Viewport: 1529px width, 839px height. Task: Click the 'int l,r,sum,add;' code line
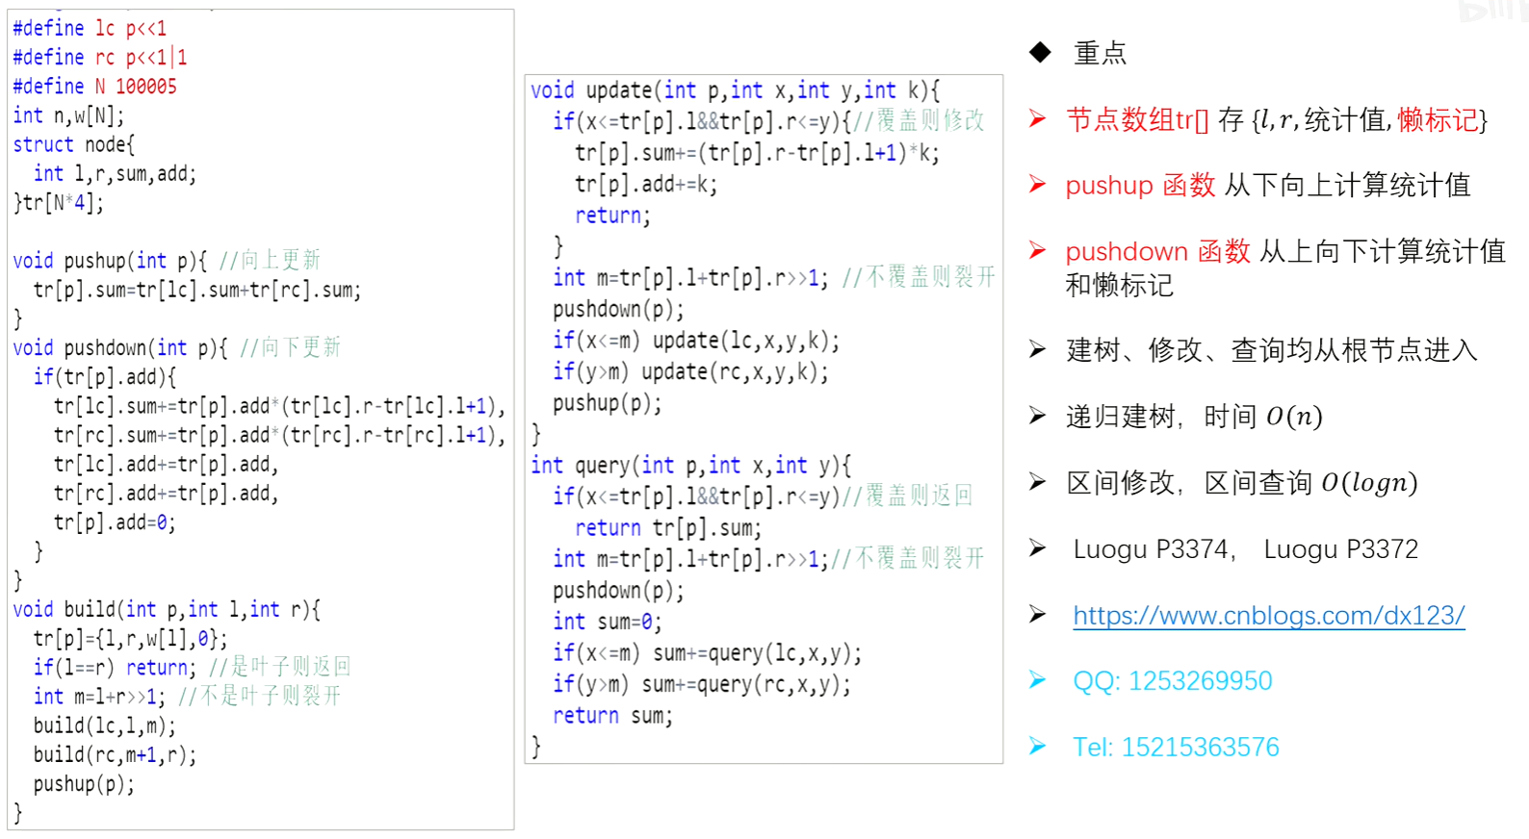coord(115,173)
